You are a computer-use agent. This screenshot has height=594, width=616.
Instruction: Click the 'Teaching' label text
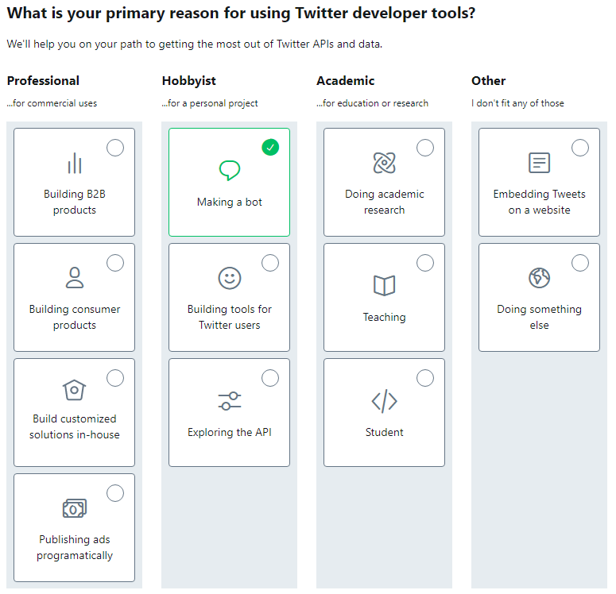[384, 317]
